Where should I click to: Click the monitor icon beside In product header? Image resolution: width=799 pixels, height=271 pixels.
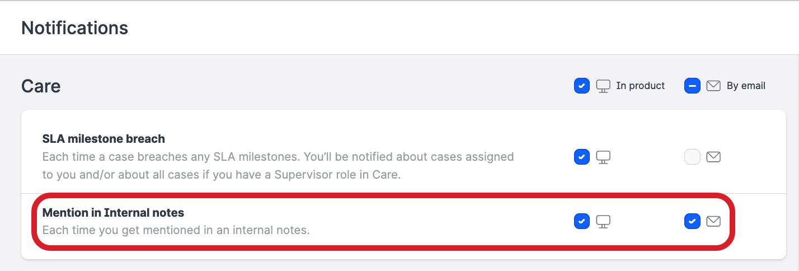[603, 86]
